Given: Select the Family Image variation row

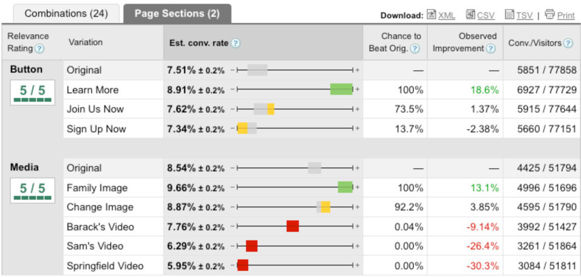Looking at the screenshot, I should (x=93, y=188).
